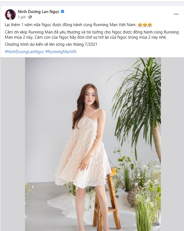Click the gray margin right of the photo
Viewport: 184px width, 231px height.
coord(172,144)
